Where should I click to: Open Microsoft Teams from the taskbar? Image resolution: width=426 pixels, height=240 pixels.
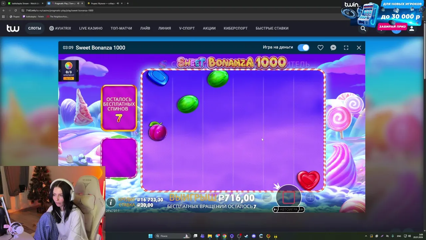(x=203, y=236)
